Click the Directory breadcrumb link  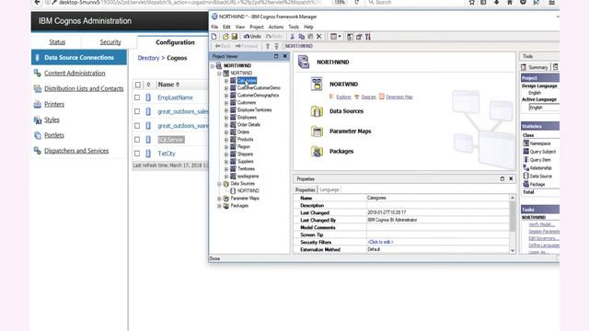[x=148, y=58]
